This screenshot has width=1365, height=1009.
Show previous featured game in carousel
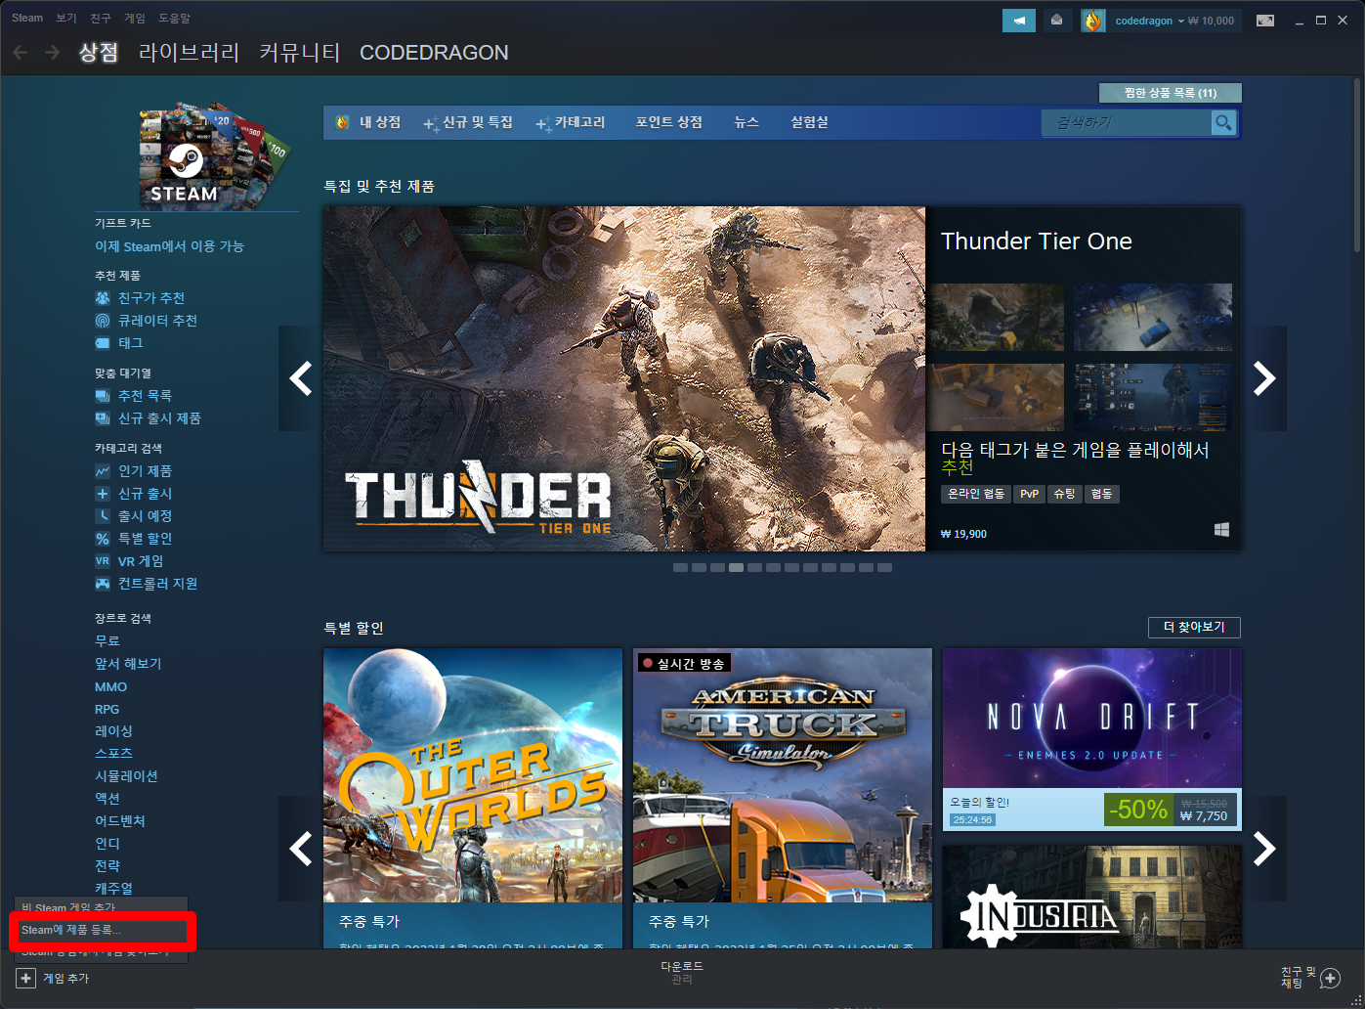(301, 378)
